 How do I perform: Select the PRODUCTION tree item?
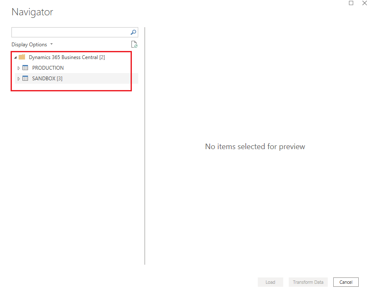click(x=48, y=68)
